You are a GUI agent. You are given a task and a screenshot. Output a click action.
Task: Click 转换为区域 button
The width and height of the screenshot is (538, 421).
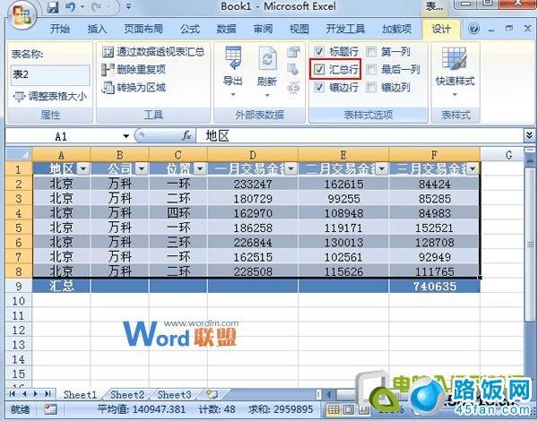tap(134, 88)
